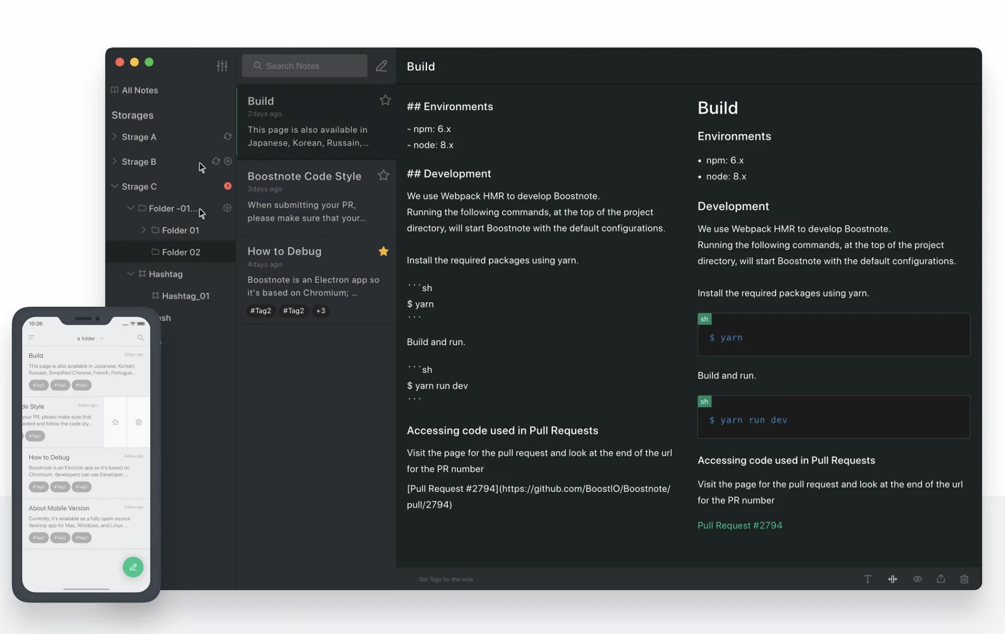The image size is (1005, 634).
Task: Switch to split view in bottom toolbar
Action: [892, 579]
